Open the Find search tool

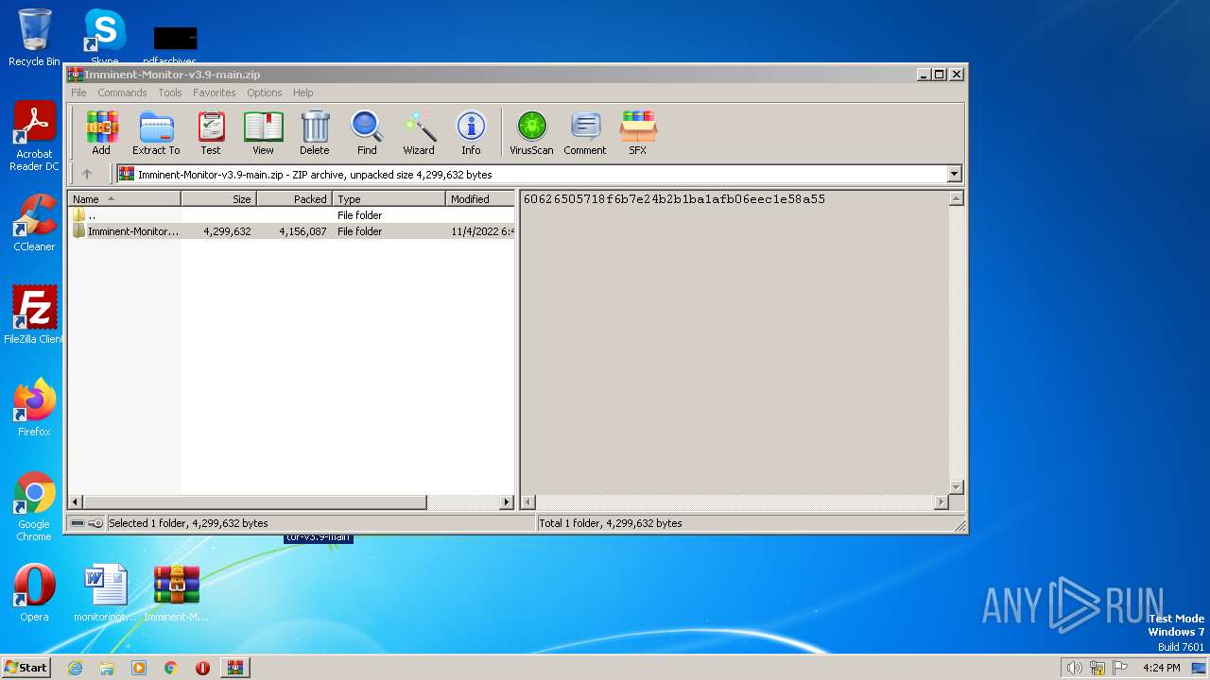(367, 132)
